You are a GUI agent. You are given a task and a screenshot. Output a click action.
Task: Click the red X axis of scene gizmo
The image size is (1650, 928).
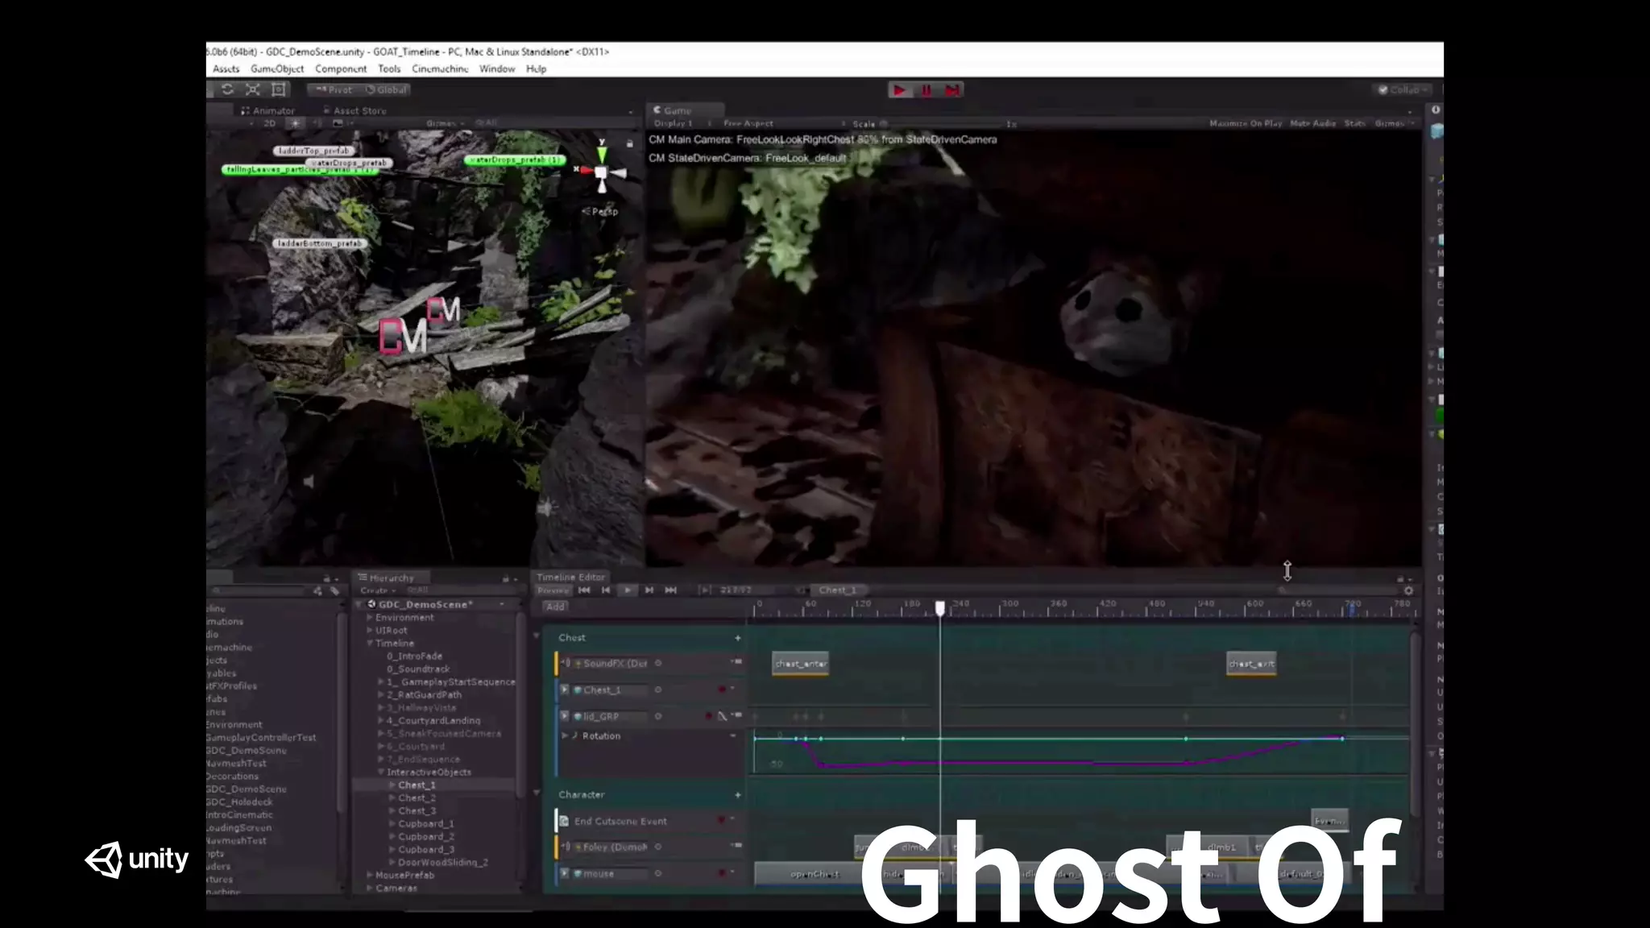tap(585, 171)
